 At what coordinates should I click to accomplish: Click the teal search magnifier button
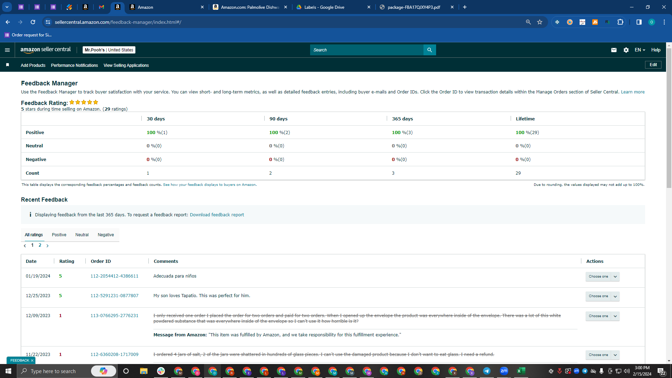(429, 50)
